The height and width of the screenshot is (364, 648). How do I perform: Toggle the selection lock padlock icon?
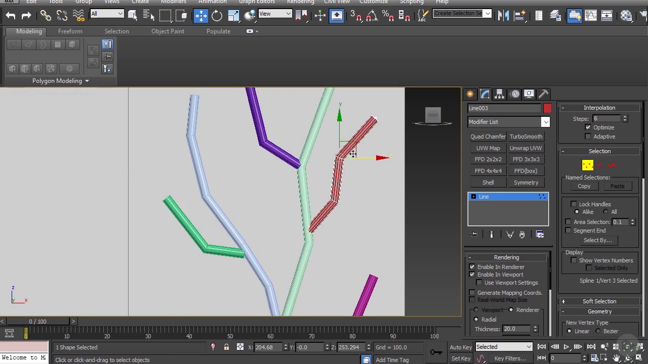[x=226, y=347]
